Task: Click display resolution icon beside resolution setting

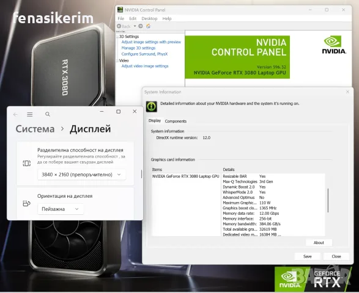Action: coord(26,163)
